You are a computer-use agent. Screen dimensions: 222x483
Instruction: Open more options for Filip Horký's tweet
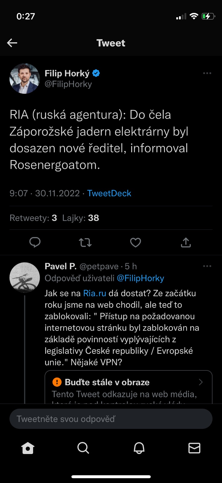pyautogui.click(x=207, y=73)
